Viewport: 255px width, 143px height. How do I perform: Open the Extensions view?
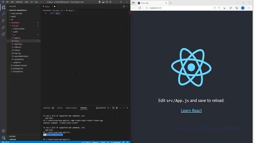pyautogui.click(x=4, y=34)
